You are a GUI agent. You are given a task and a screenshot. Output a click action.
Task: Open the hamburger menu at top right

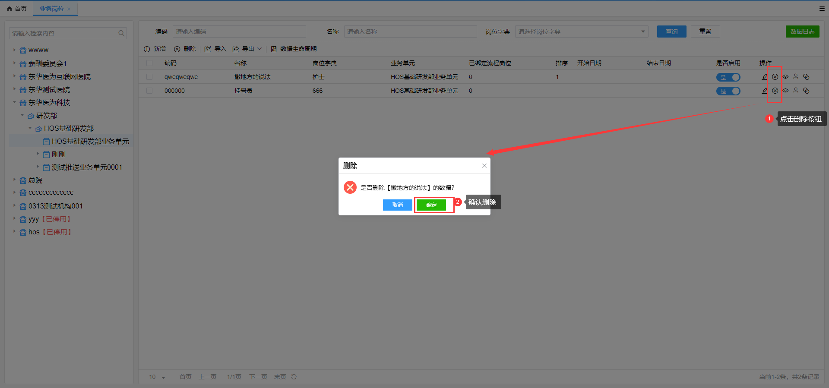click(822, 9)
